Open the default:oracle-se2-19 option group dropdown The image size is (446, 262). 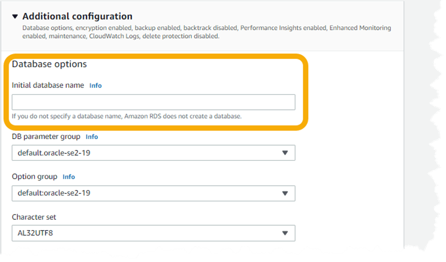click(154, 193)
